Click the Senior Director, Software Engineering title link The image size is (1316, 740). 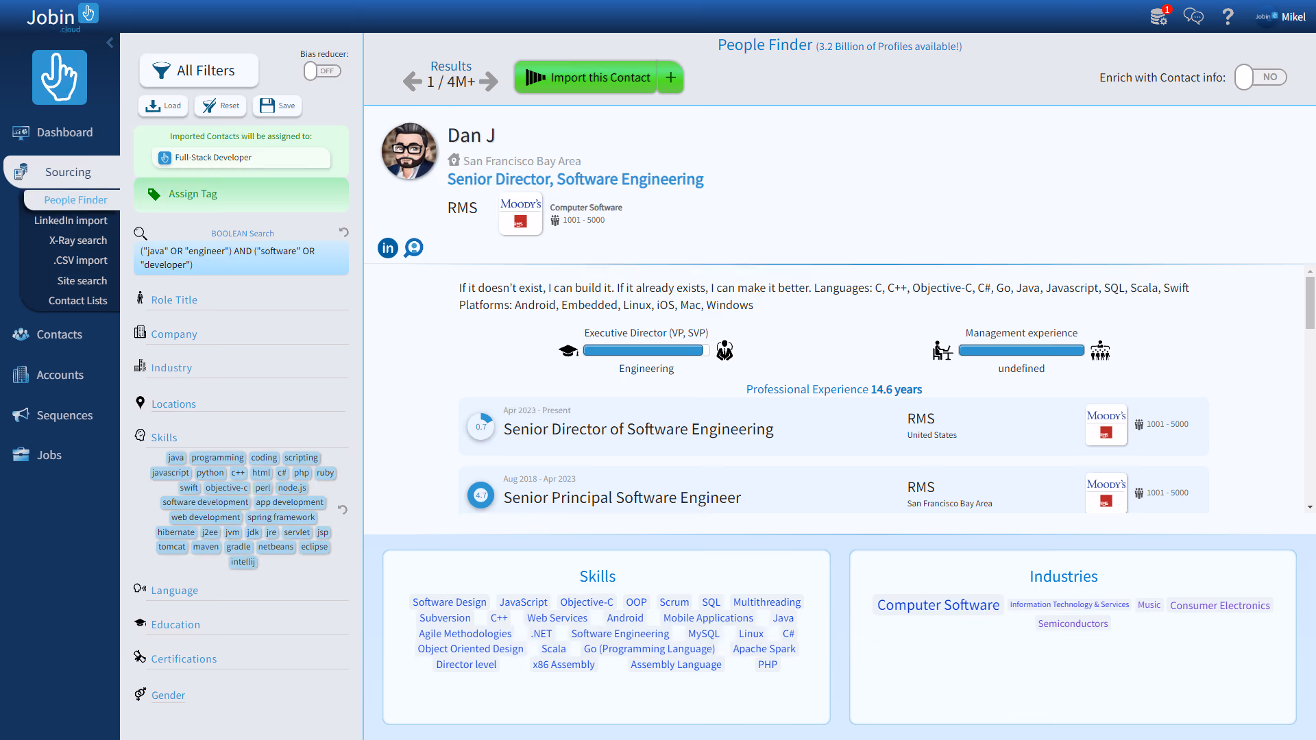pos(575,180)
